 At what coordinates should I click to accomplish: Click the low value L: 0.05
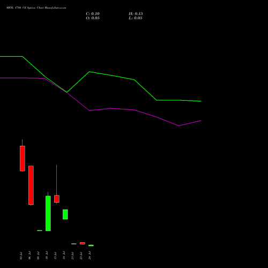point(136,18)
